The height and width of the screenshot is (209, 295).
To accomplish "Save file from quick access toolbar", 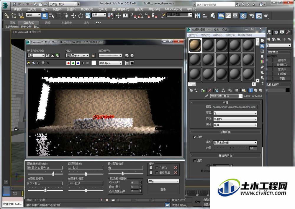I will [14, 4].
